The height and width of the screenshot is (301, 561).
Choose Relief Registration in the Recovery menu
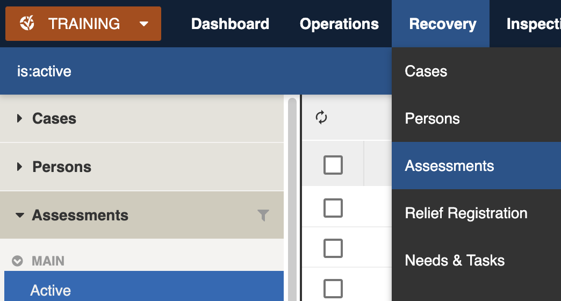coord(466,213)
